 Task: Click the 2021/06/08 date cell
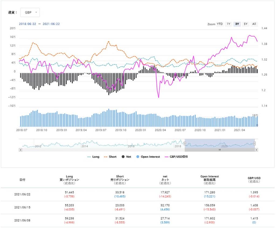pyautogui.click(x=22, y=220)
